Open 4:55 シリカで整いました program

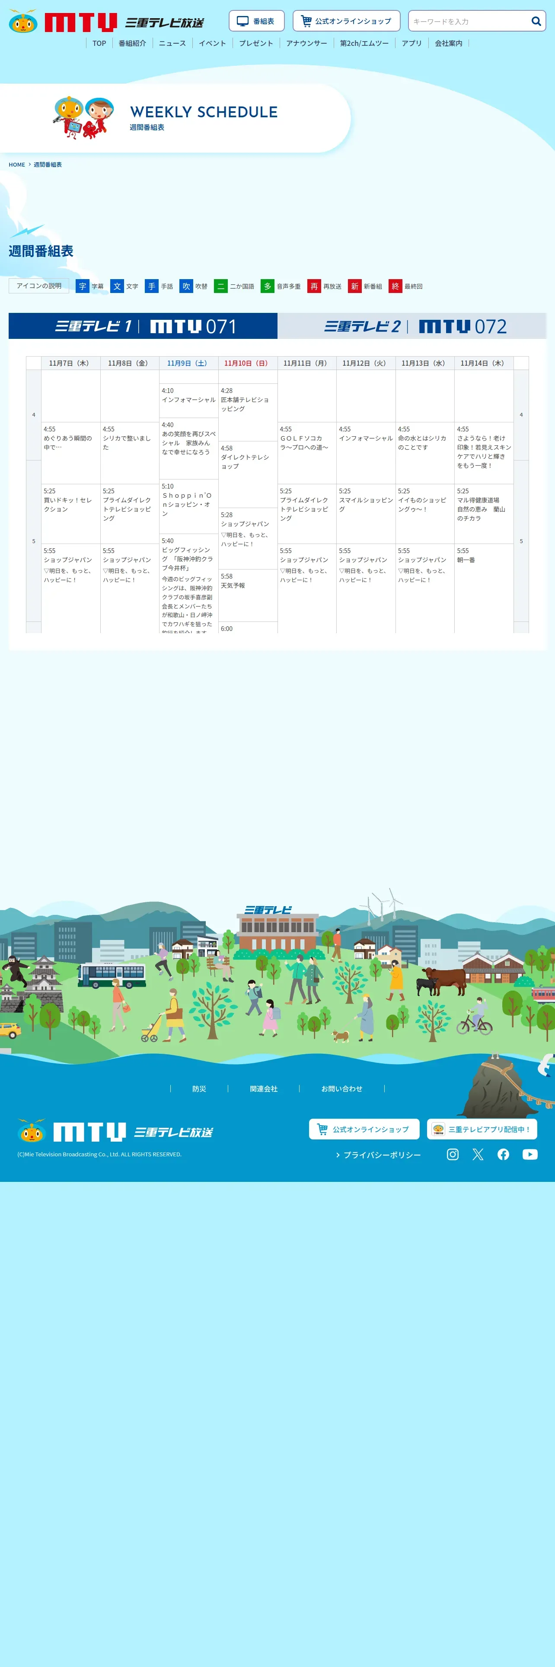(x=129, y=453)
